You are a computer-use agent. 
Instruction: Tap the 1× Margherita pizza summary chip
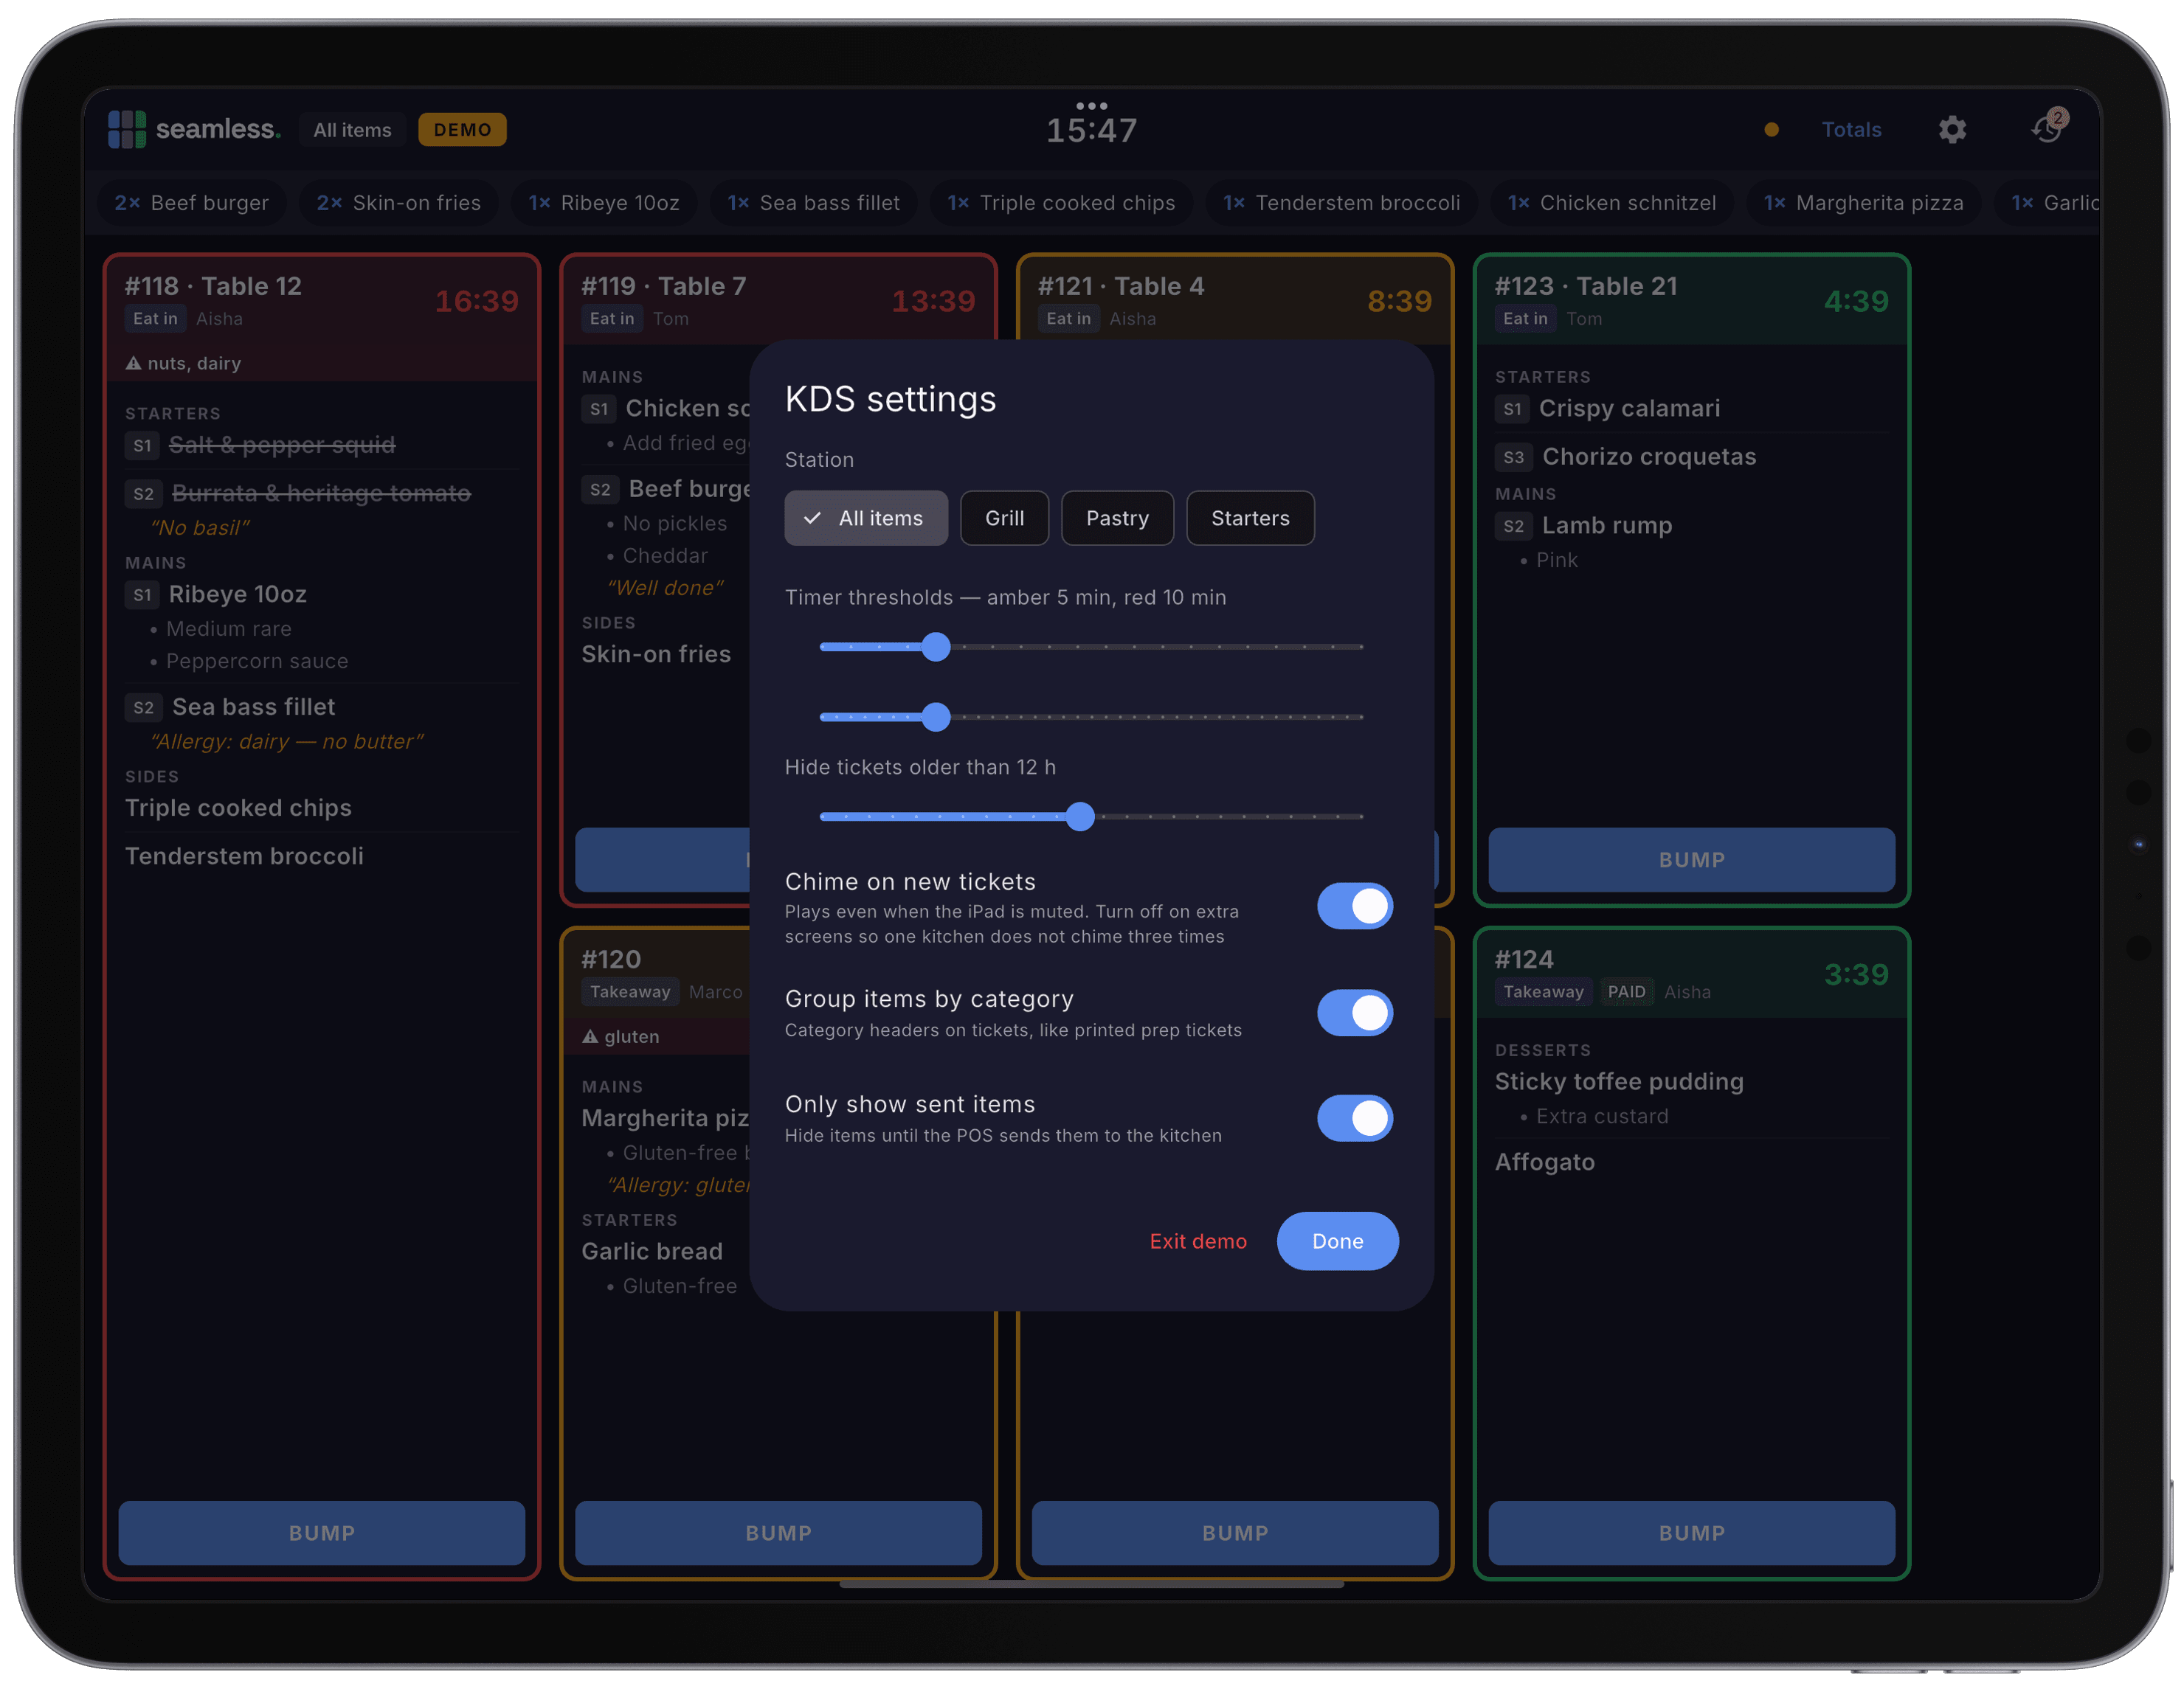[1864, 203]
